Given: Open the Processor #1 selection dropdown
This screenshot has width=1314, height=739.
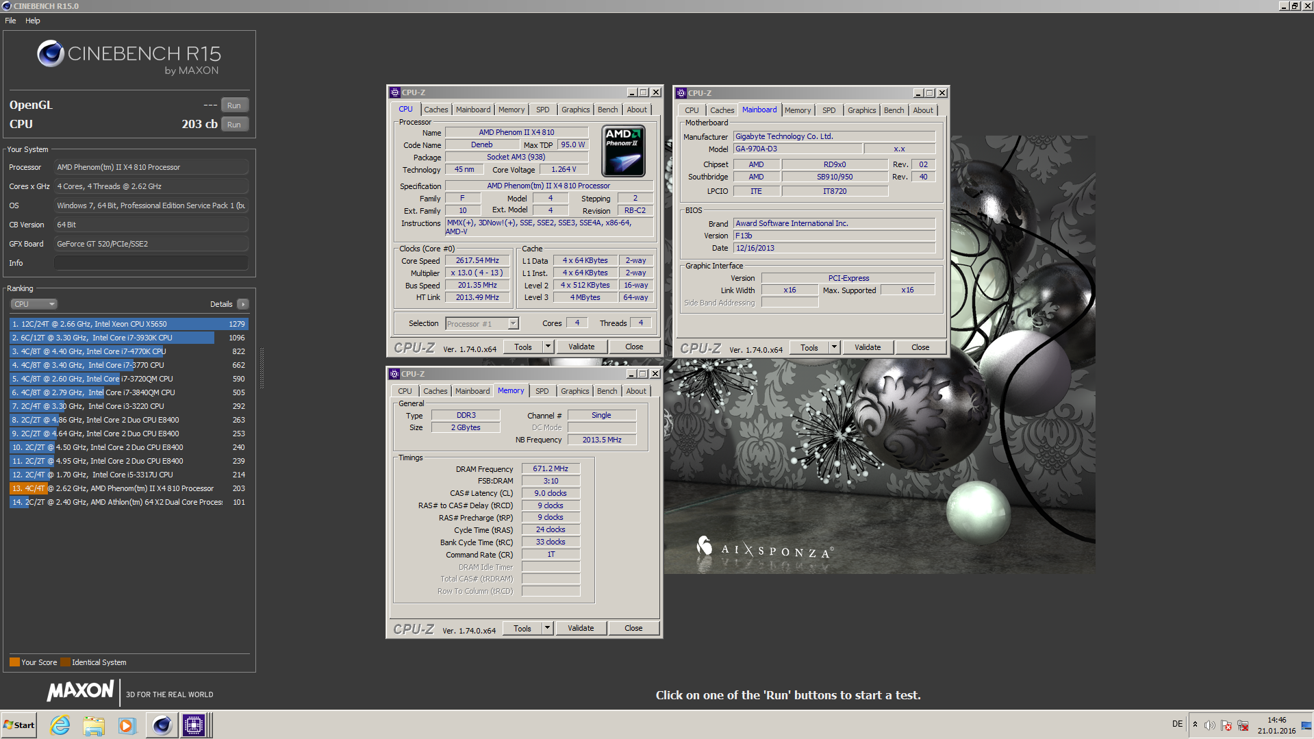Looking at the screenshot, I should (482, 324).
